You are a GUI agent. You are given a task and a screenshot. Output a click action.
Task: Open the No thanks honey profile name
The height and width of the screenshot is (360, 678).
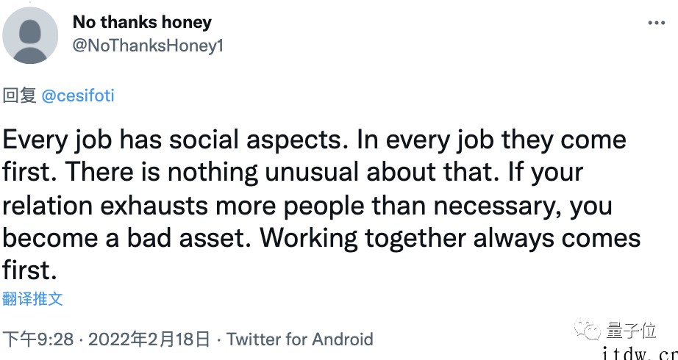tap(142, 22)
